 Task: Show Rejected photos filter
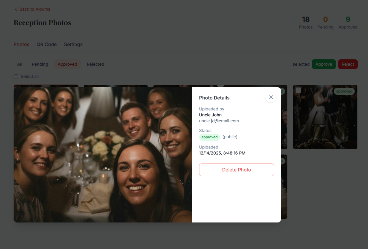[x=95, y=64]
